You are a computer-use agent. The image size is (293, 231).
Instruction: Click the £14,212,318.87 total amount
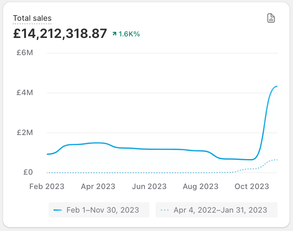(60, 33)
